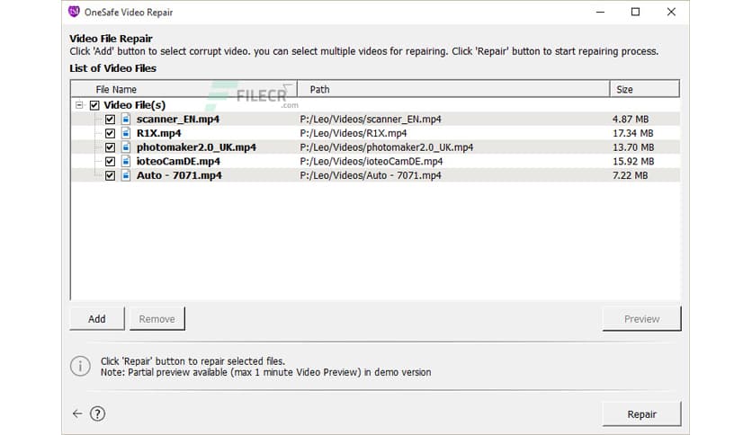752x435 pixels.
Task: Uncheck the R1X.mp4 checkbox
Action: click(x=110, y=133)
